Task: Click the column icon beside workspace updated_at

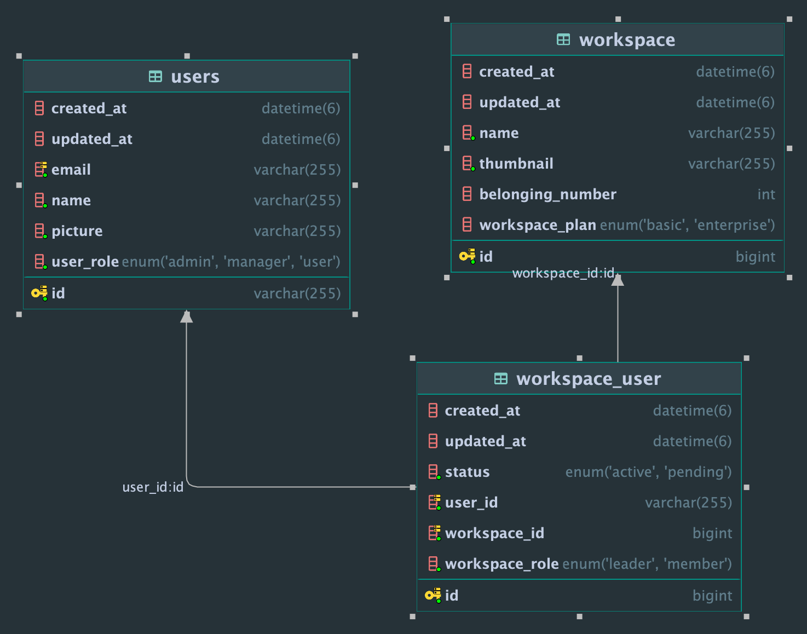Action: coord(467,102)
